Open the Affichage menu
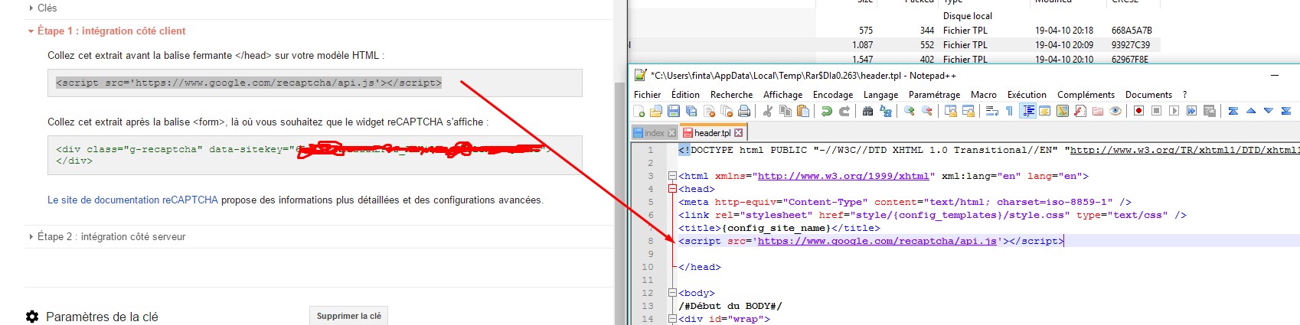This screenshot has width=1300, height=325. click(x=782, y=95)
